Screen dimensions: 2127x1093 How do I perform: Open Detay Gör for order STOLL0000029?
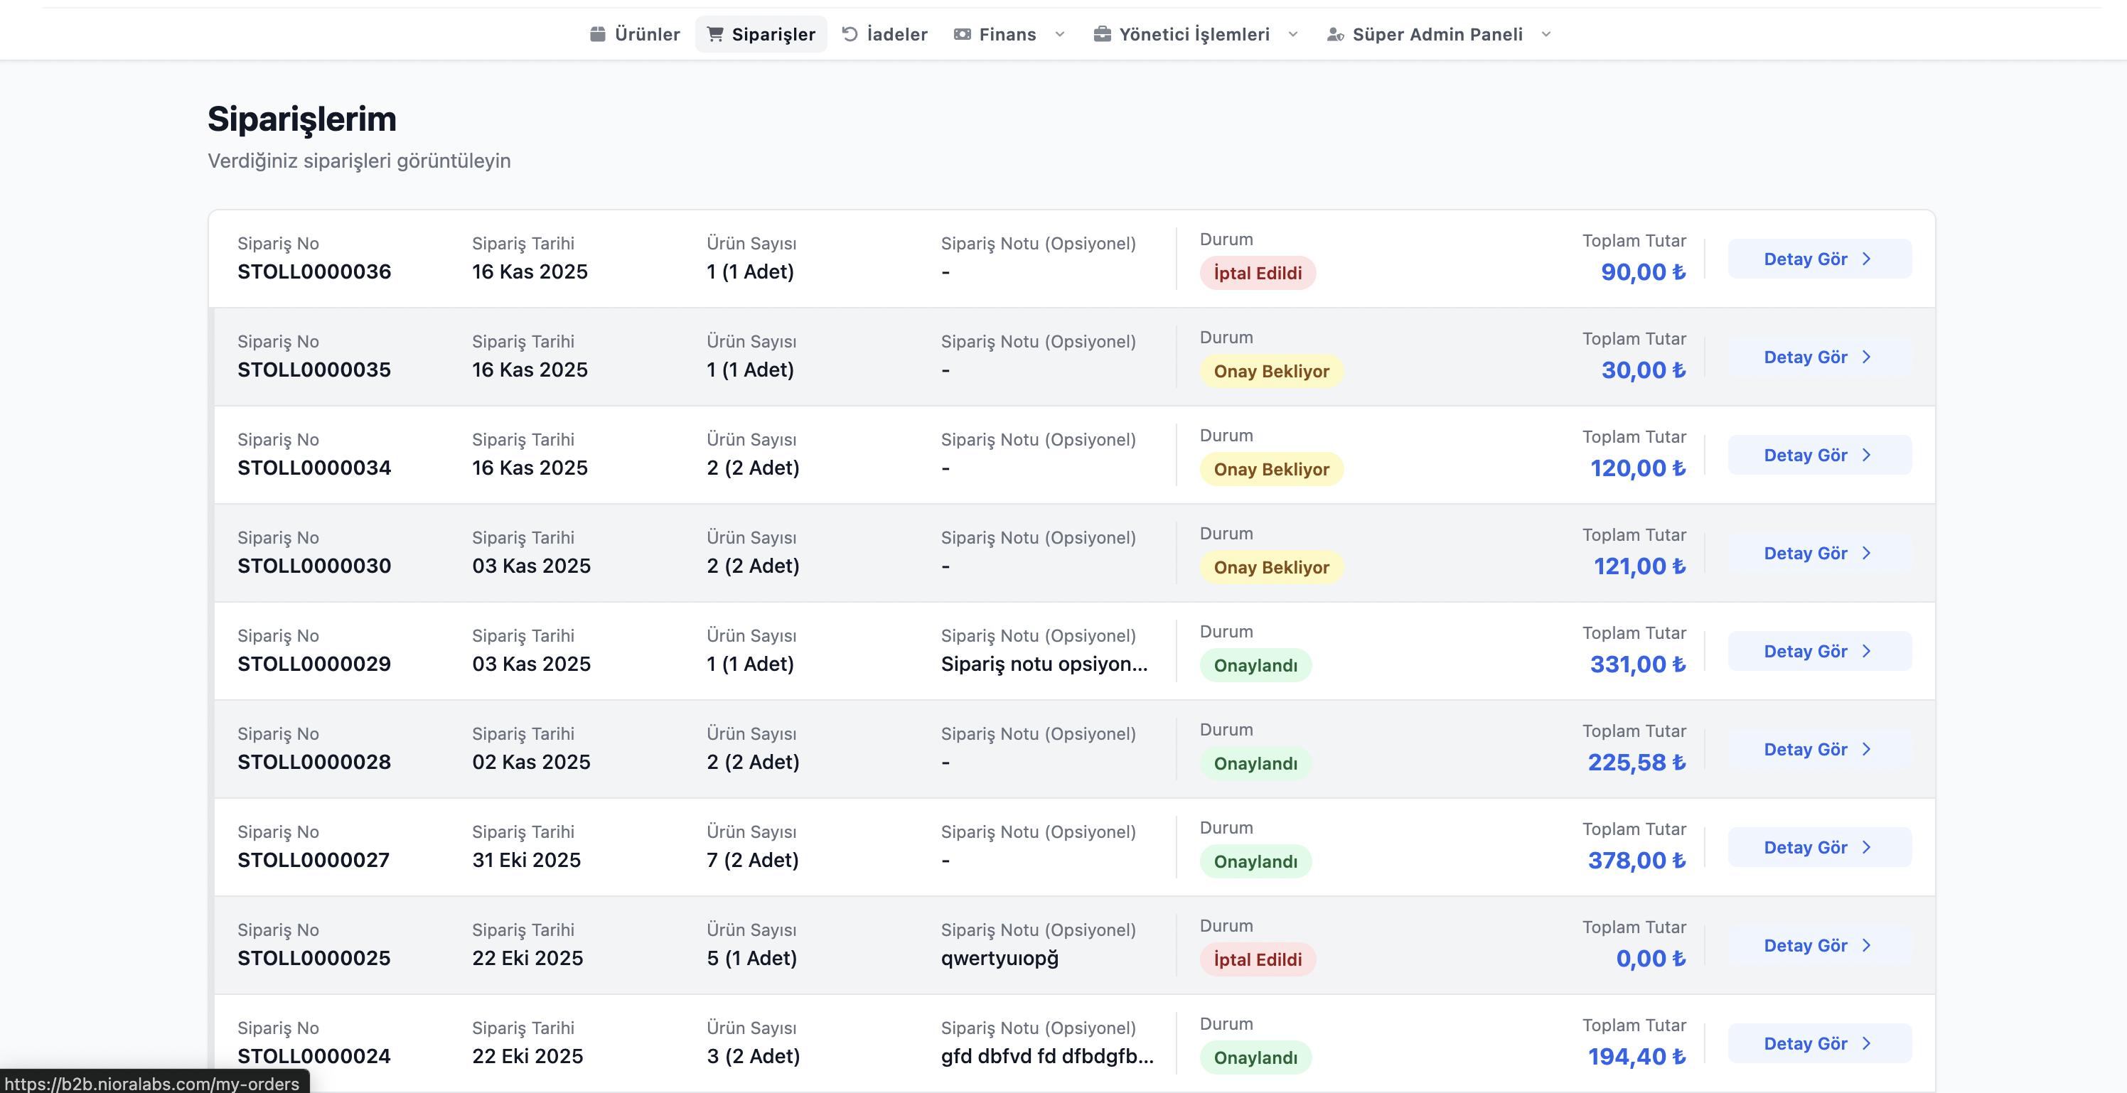(x=1819, y=652)
